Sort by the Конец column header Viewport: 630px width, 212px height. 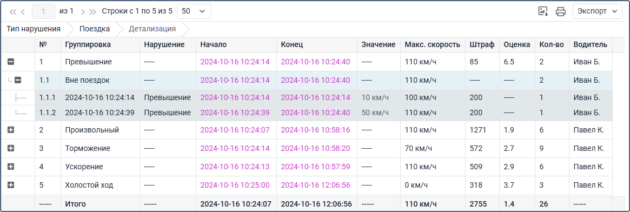[316, 44]
